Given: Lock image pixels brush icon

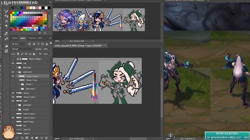Looking at the screenshot, I should click(22, 54).
